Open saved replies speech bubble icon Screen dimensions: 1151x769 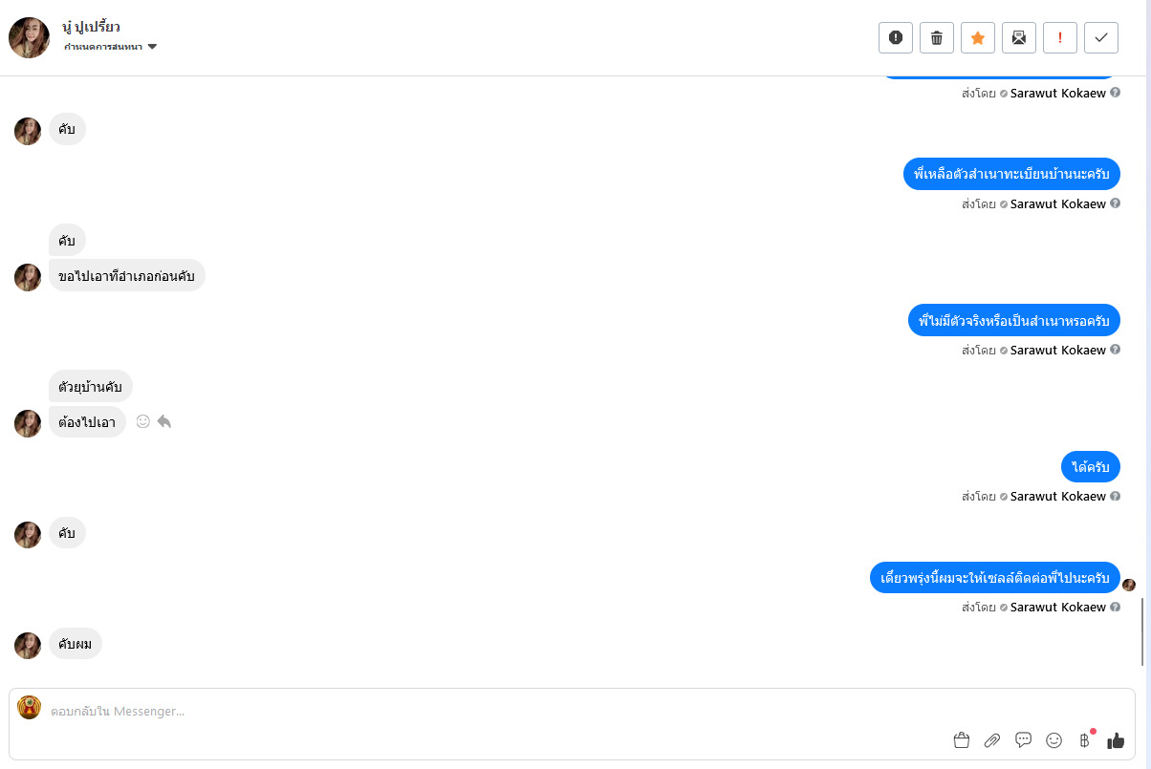point(1023,739)
